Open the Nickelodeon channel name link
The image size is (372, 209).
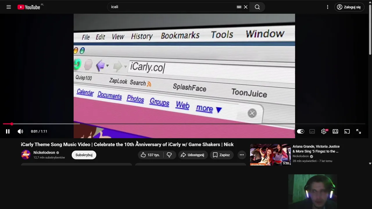pyautogui.click(x=44, y=152)
